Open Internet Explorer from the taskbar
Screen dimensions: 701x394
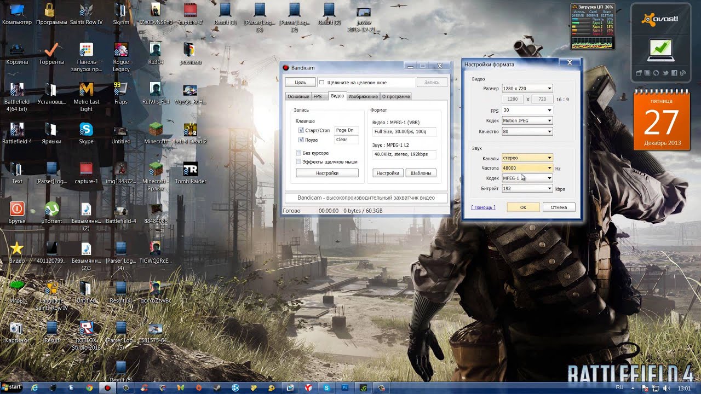coord(35,387)
